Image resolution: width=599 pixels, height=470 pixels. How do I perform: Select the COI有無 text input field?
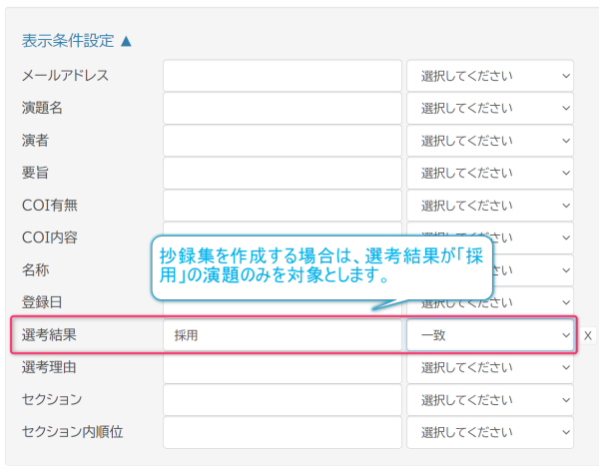283,206
